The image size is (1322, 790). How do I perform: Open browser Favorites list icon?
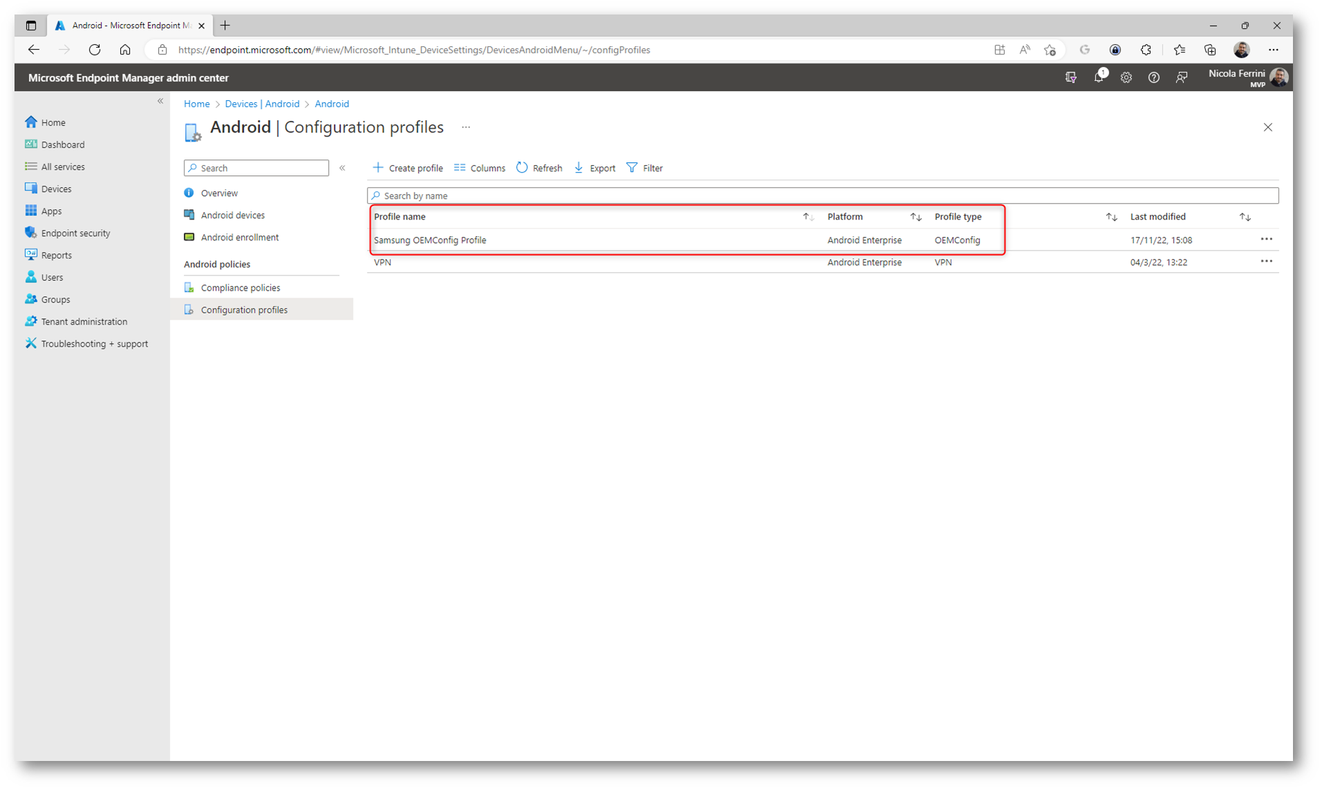click(x=1179, y=50)
